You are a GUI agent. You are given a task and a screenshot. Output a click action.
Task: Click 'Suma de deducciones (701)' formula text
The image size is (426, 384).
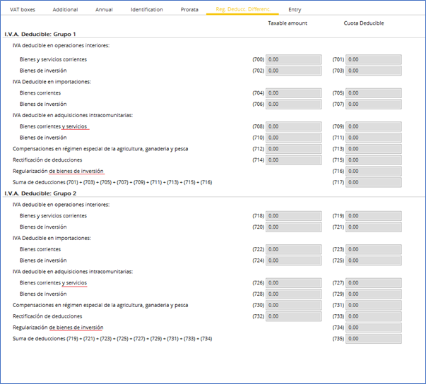[112, 182]
